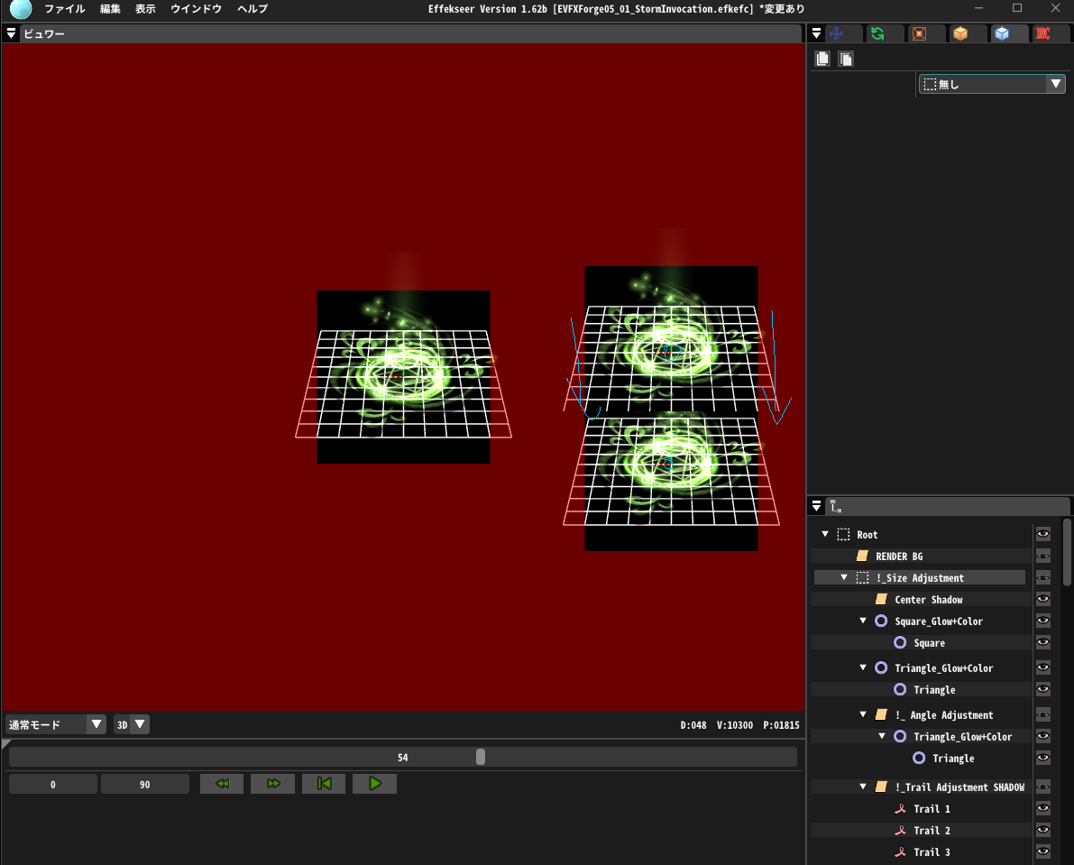Click the Square ring node icon
The height and width of the screenshot is (865, 1074).
point(901,642)
